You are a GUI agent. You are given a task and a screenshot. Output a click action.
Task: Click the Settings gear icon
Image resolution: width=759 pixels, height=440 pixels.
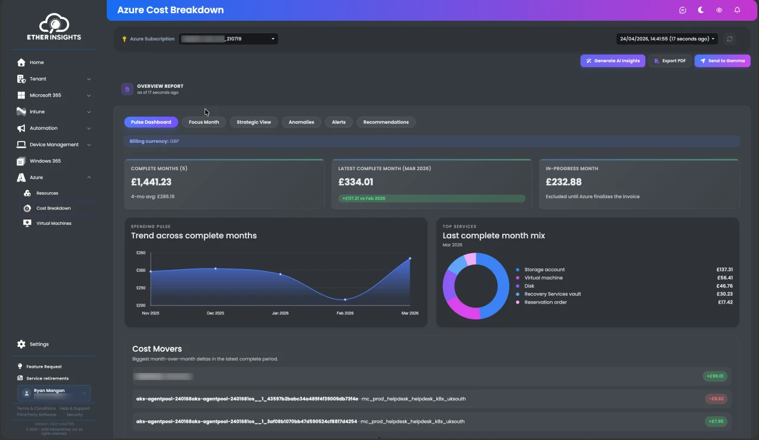coord(21,344)
